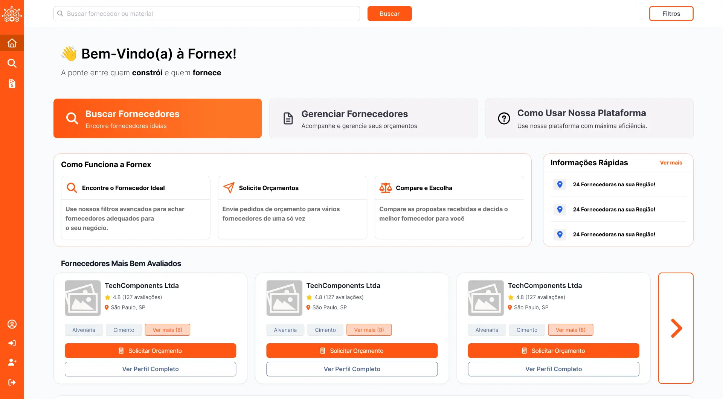Click the second supplier's placeholder image
723x399 pixels.
point(284,298)
